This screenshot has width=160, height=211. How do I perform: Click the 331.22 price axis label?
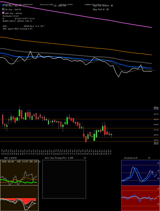[x=156, y=130]
